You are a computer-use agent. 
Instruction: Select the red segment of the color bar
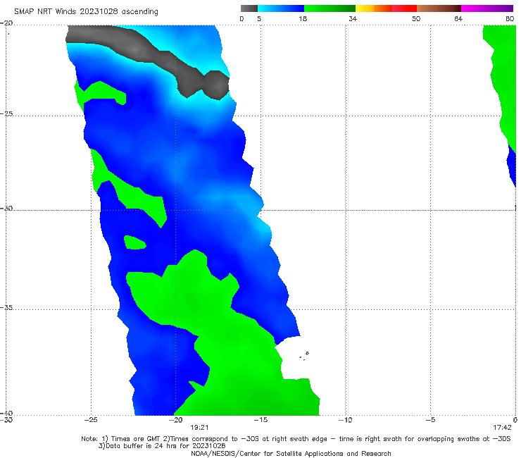click(404, 8)
